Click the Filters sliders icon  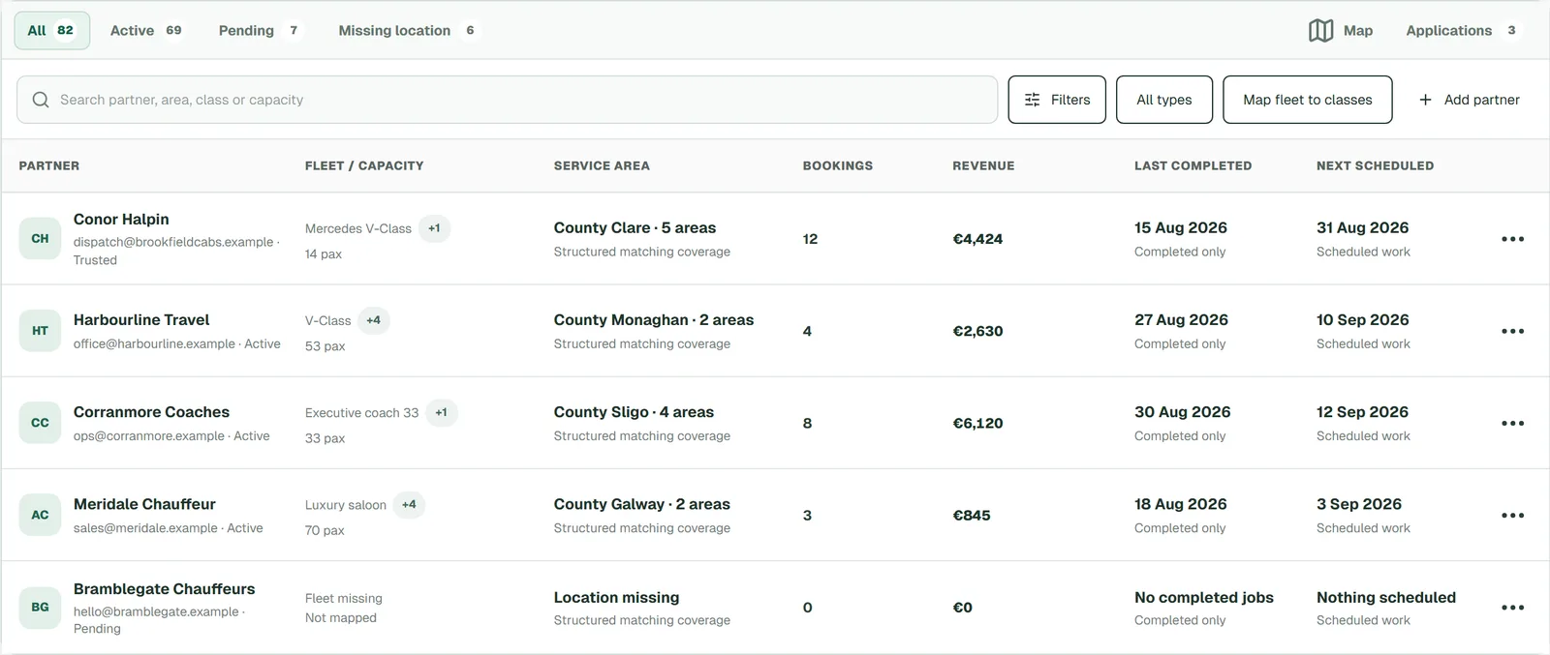tap(1033, 100)
